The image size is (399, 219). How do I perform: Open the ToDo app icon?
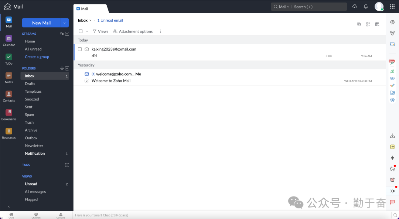[9, 59]
